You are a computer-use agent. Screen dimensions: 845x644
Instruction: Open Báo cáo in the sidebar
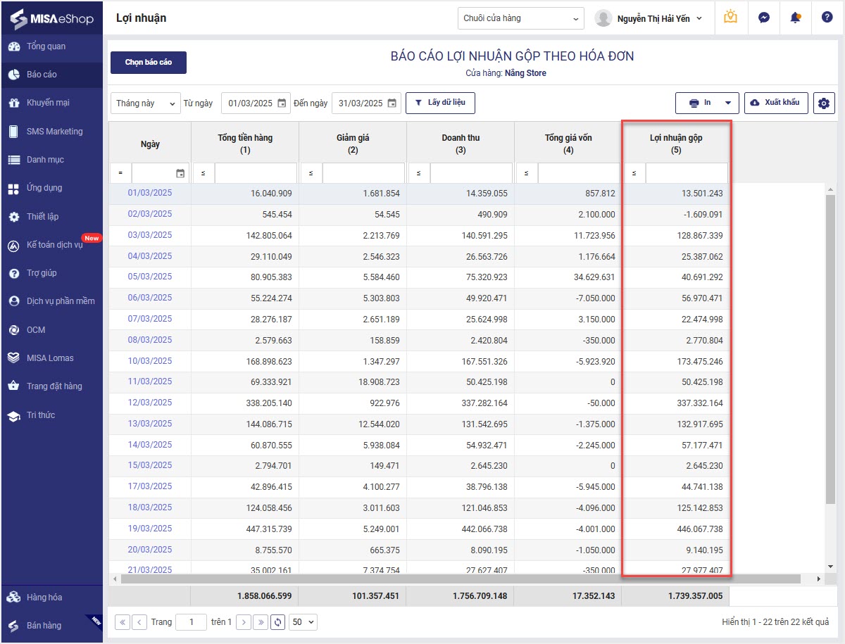coord(42,75)
